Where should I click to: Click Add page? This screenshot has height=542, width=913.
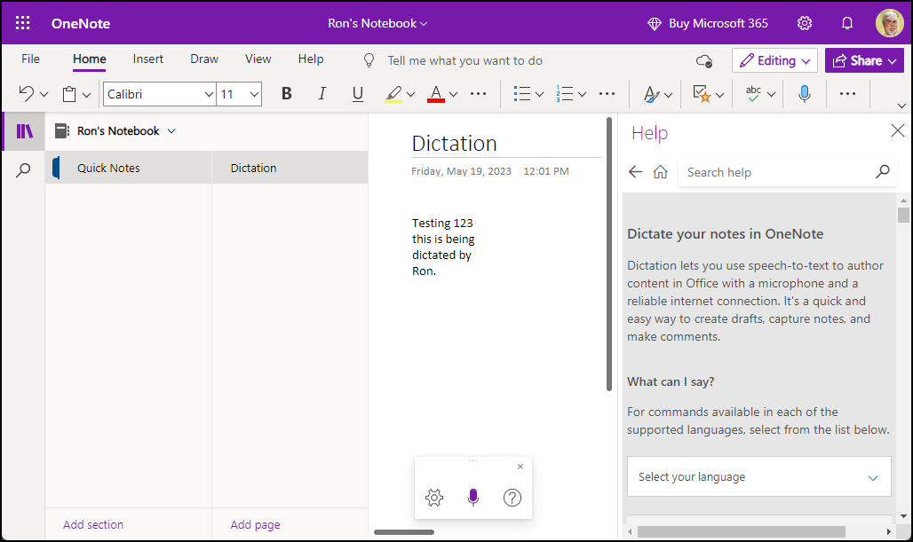(255, 524)
